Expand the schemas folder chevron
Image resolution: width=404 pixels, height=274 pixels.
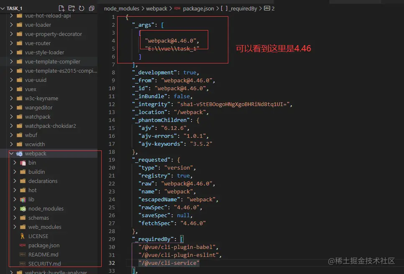pyautogui.click(x=15, y=218)
